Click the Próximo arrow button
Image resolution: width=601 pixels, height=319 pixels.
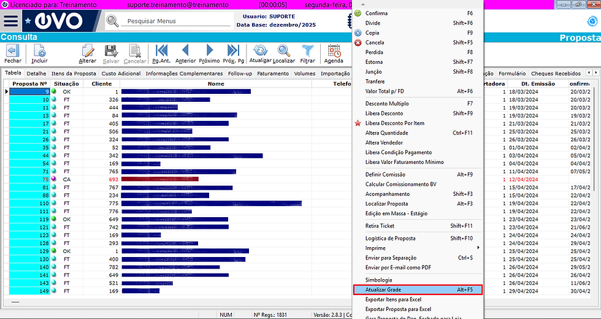coord(209,54)
